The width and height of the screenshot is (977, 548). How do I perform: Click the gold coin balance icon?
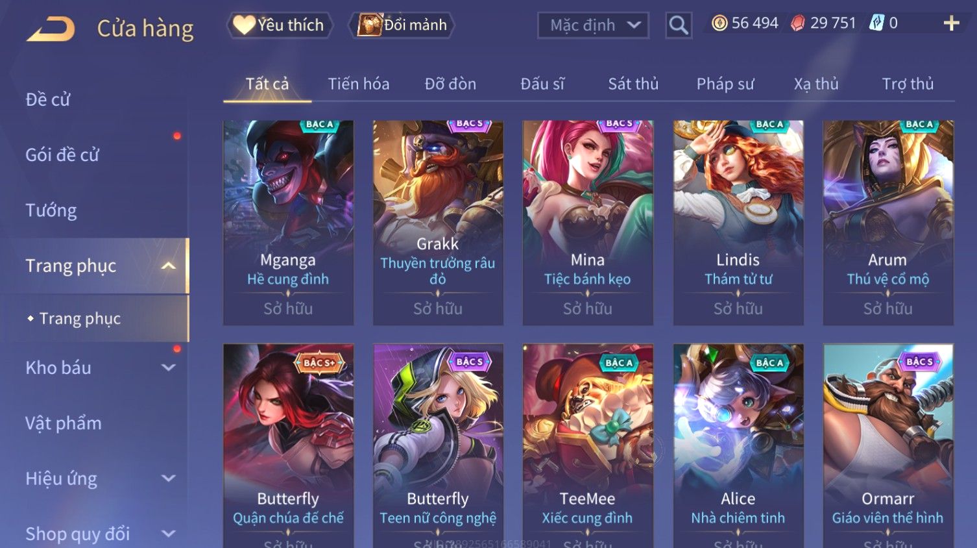[719, 23]
